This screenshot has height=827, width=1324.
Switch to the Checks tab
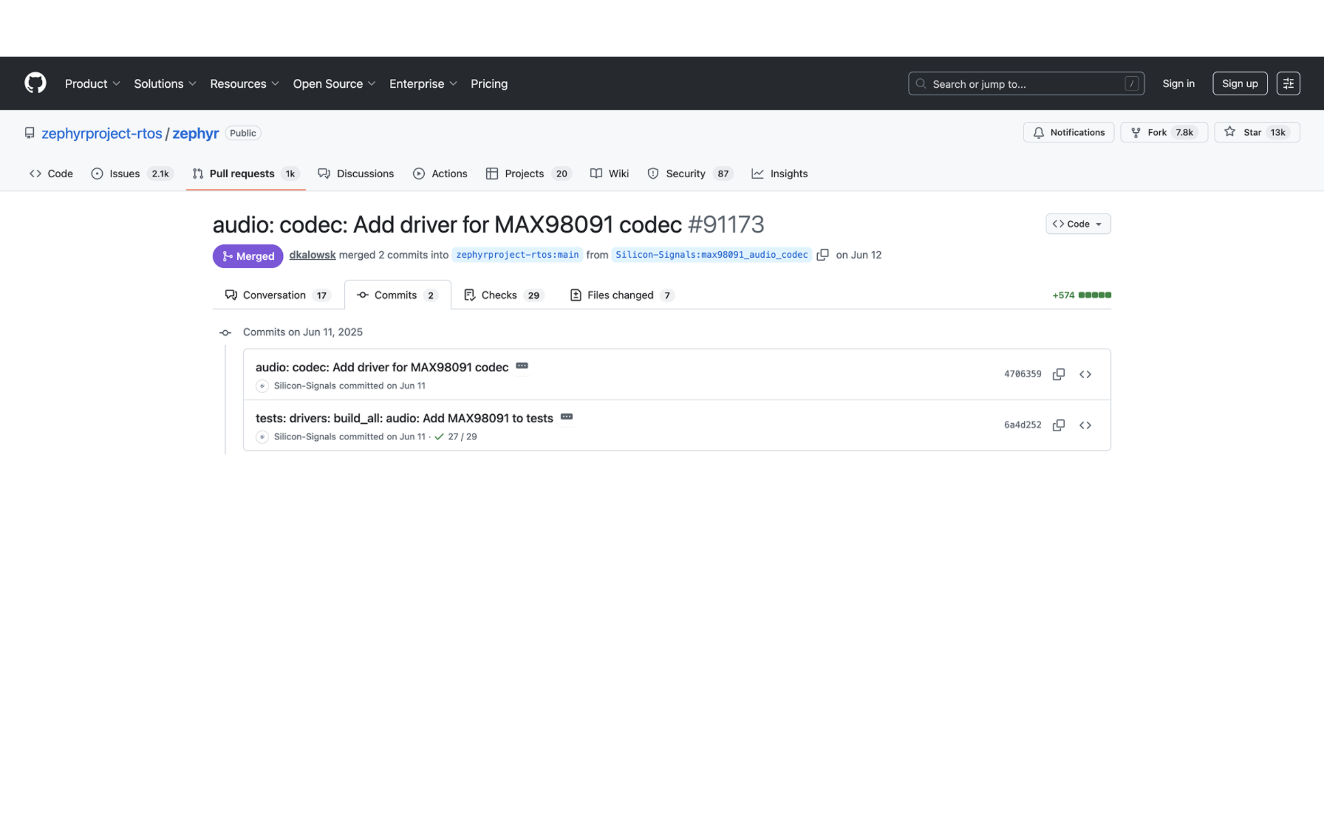click(504, 295)
